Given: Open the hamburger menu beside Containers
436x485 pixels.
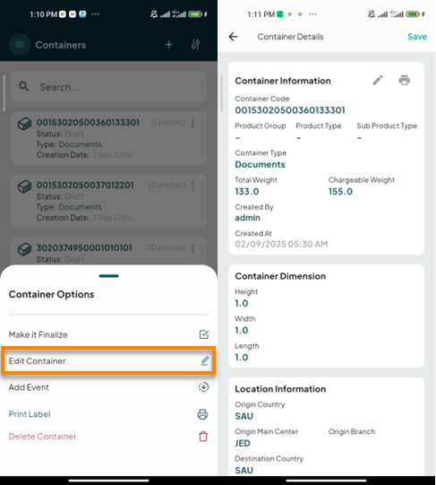Looking at the screenshot, I should point(20,45).
